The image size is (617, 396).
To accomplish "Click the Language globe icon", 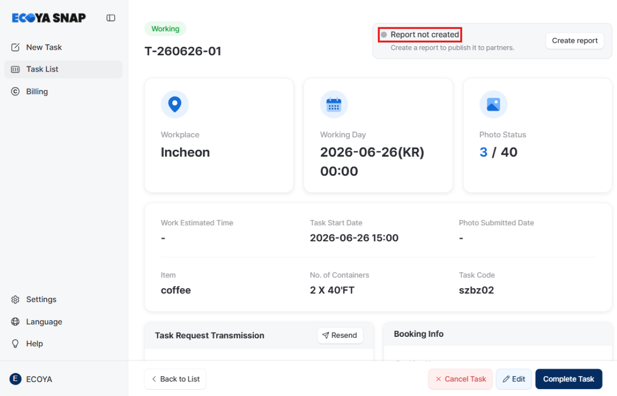I will point(15,322).
